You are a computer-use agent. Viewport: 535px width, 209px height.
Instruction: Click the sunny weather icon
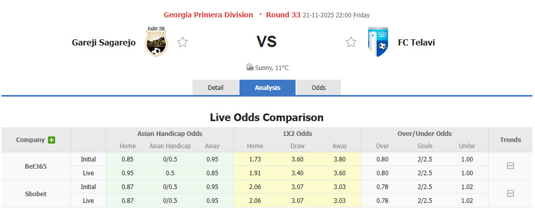click(249, 67)
